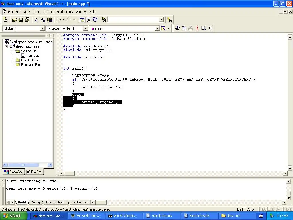Open the deez nutz folder taskbar item
Viewport: 293px width, 220px height.
pos(237,216)
